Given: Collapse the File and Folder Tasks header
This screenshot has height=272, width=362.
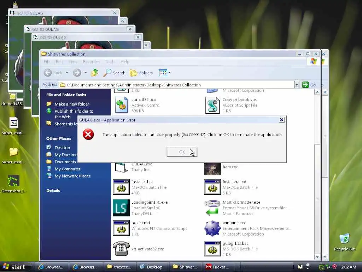Looking at the screenshot, I should pyautogui.click(x=66, y=95).
